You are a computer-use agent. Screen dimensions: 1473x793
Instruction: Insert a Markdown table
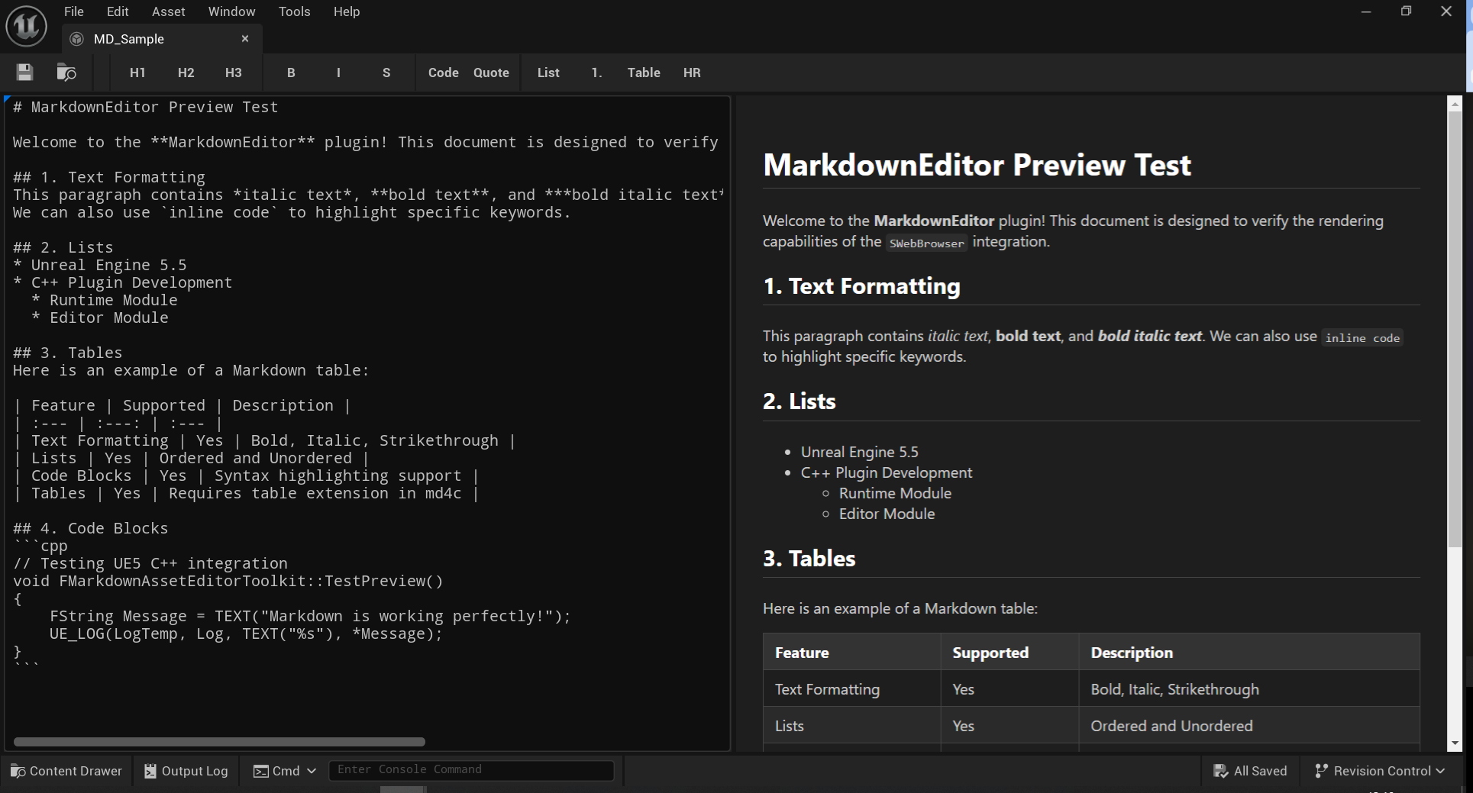643,73
